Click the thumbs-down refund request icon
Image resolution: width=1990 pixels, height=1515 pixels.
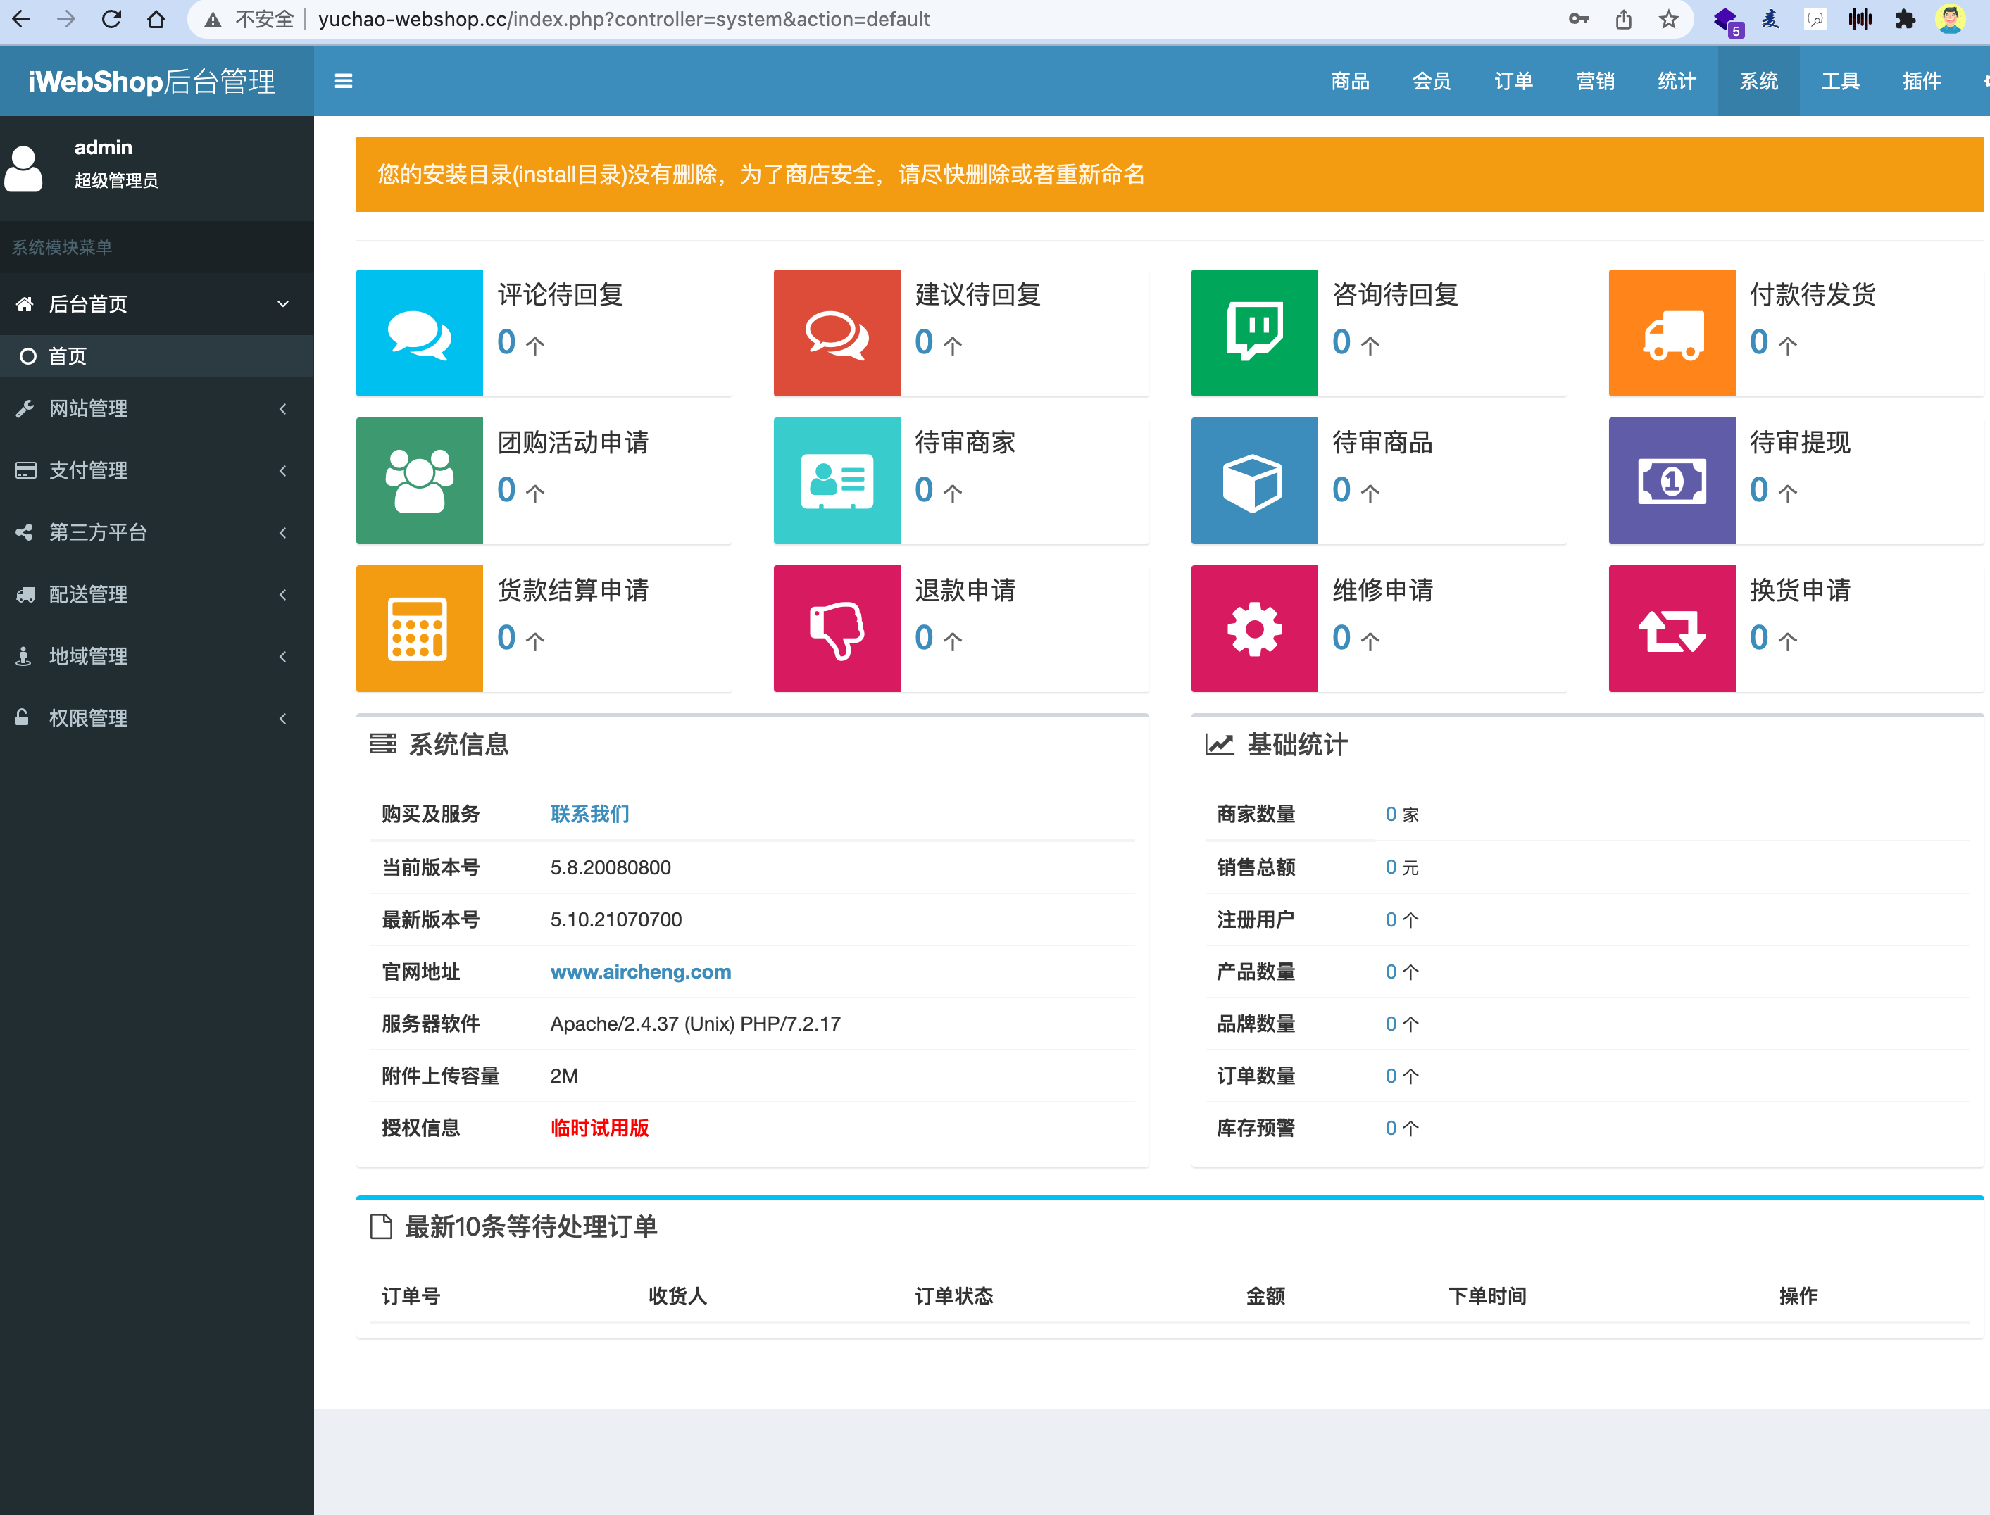click(x=837, y=629)
